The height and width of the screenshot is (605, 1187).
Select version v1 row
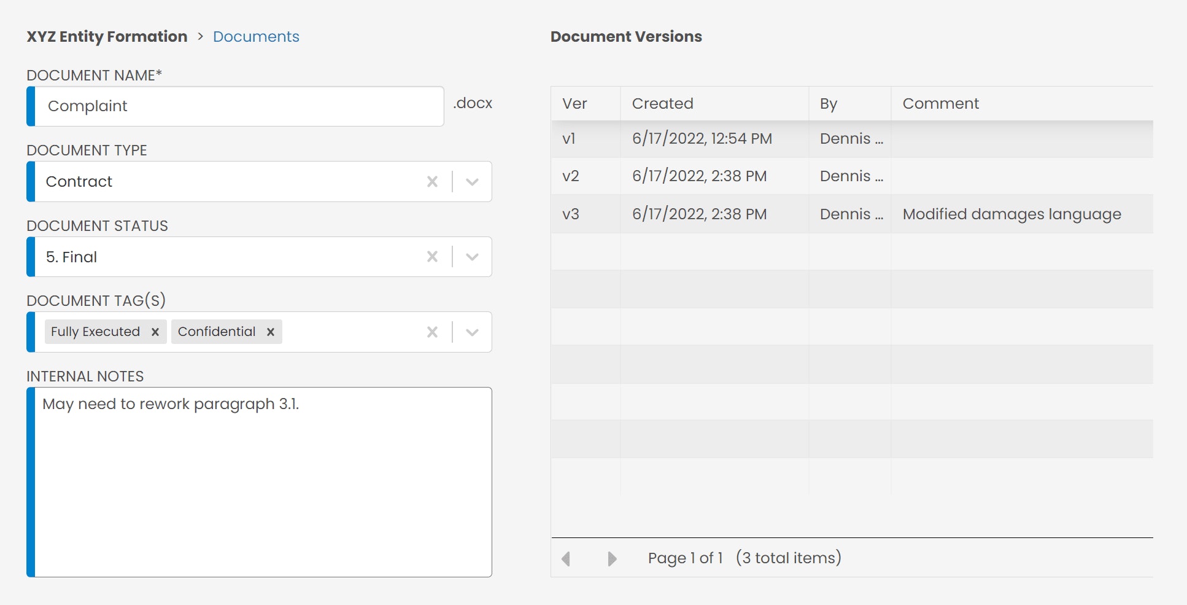point(852,139)
